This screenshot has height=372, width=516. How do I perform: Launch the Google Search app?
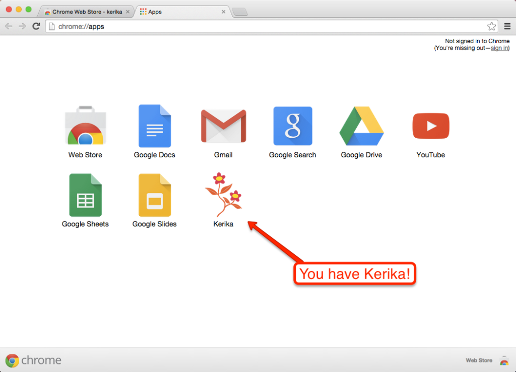coord(293,126)
